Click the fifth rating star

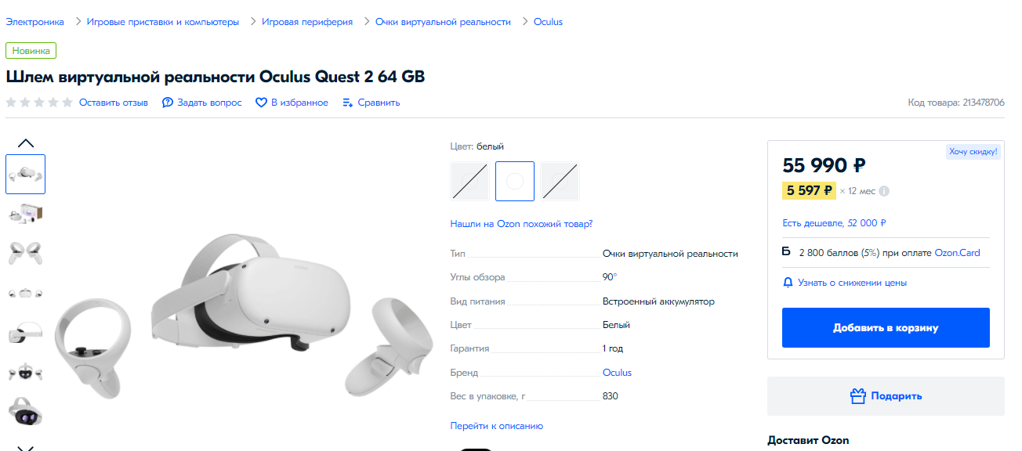67,103
